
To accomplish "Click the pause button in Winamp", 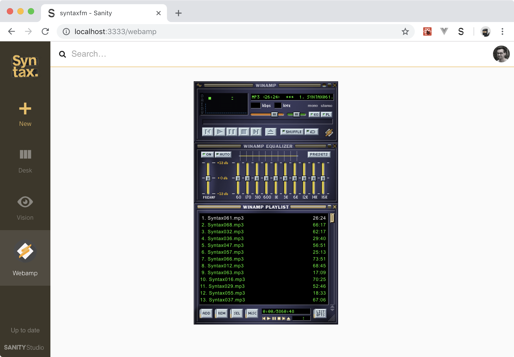I will pyautogui.click(x=232, y=132).
